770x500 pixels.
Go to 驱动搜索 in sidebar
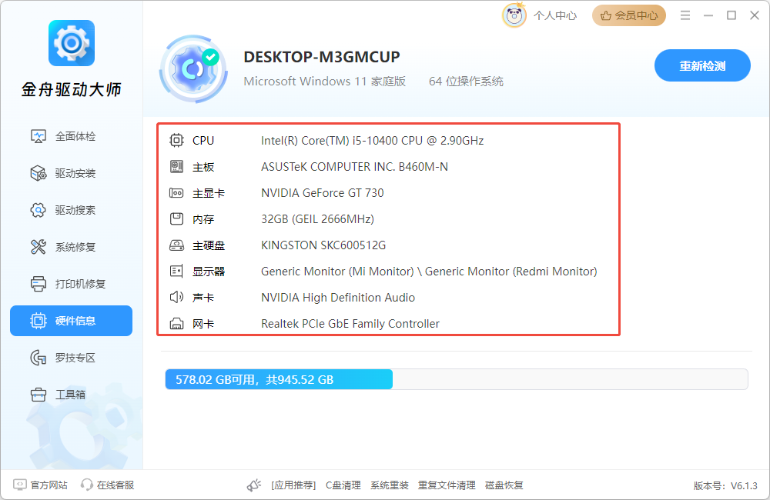pyautogui.click(x=71, y=210)
